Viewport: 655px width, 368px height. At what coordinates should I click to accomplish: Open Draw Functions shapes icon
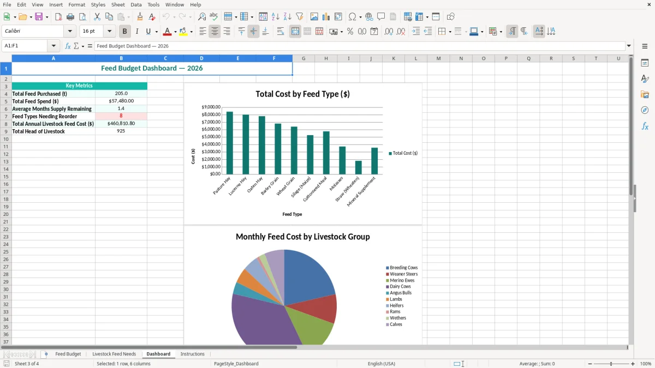pyautogui.click(x=451, y=17)
